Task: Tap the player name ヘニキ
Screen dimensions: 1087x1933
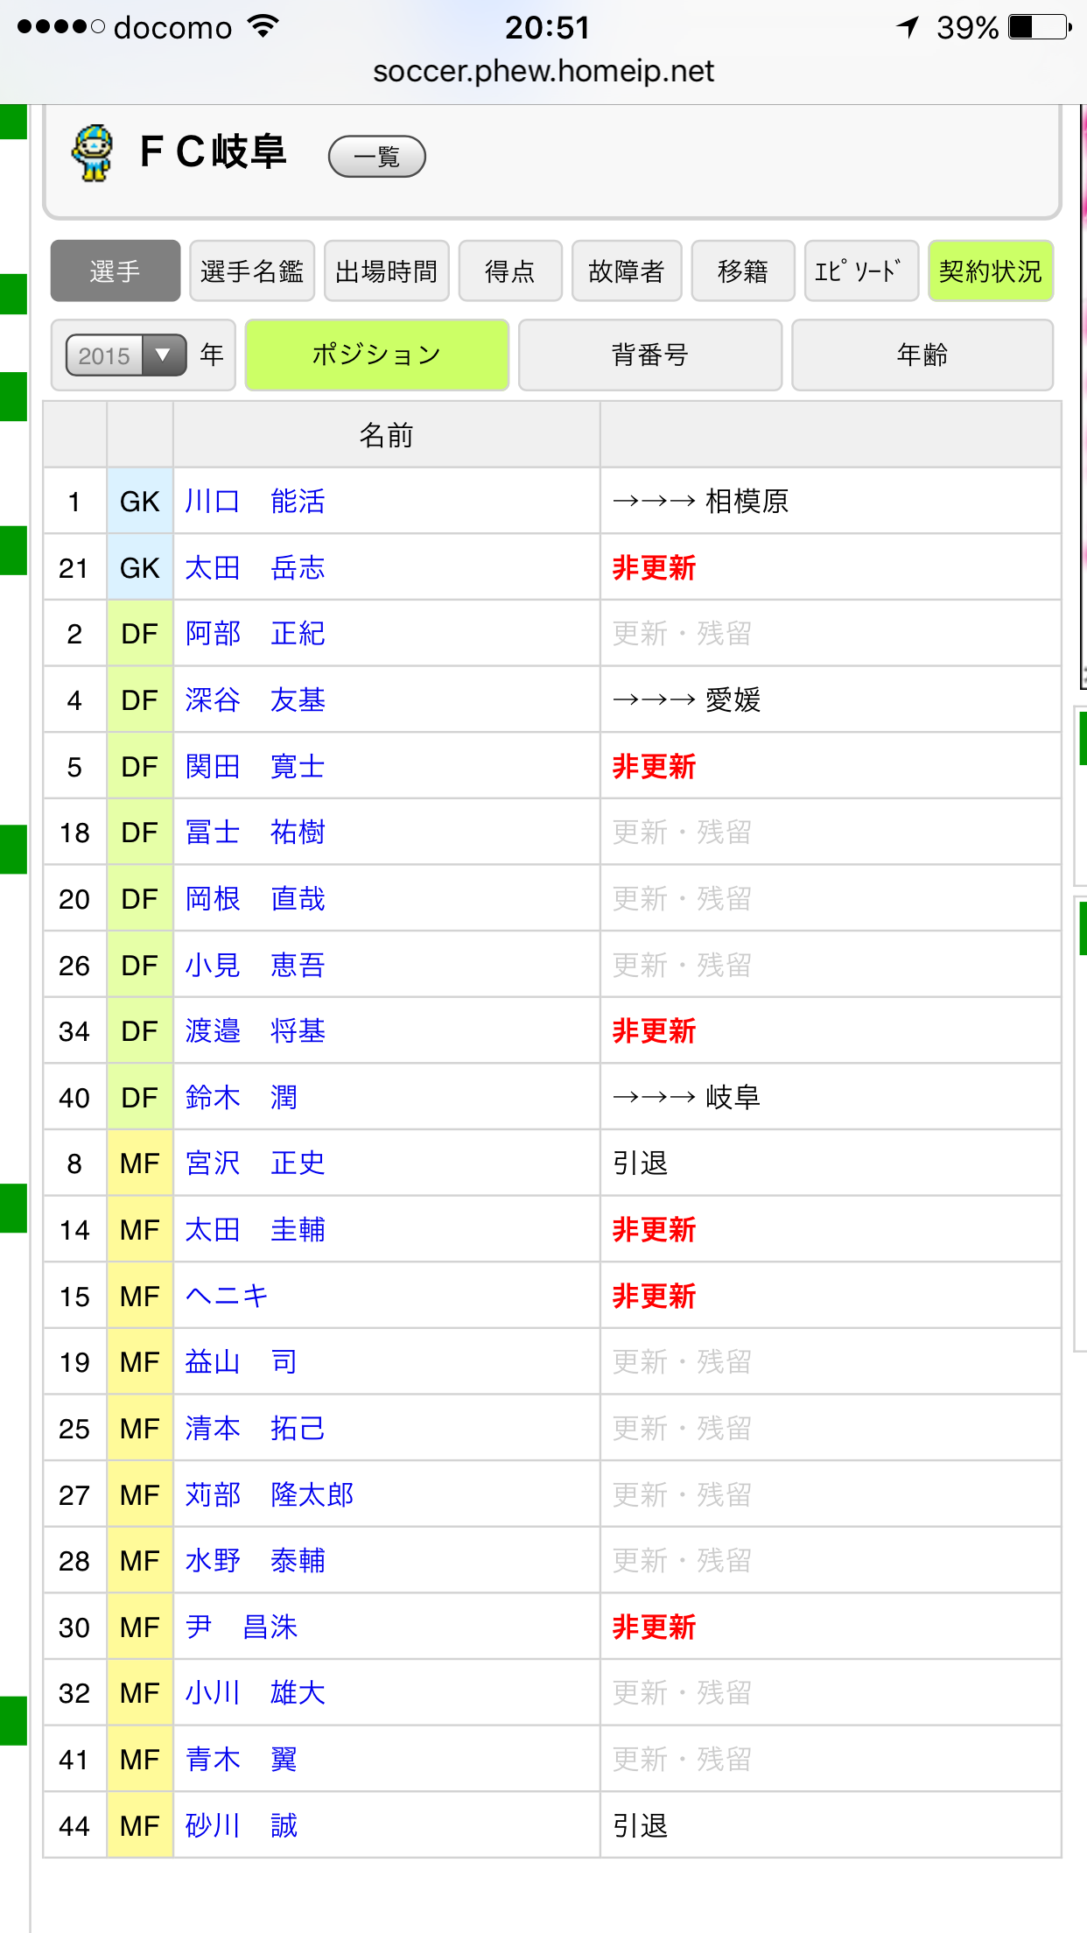Action: tap(227, 1296)
